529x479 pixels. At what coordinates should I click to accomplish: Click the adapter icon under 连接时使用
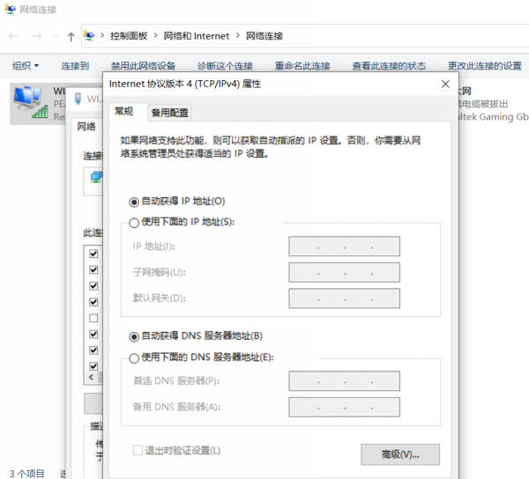click(96, 177)
